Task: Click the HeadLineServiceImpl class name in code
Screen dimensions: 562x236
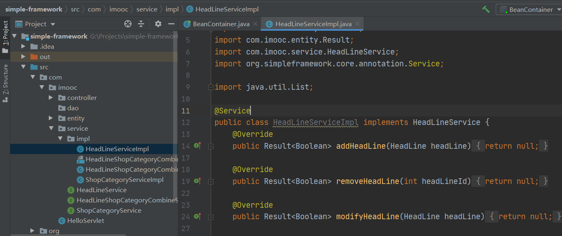Action: [316, 122]
